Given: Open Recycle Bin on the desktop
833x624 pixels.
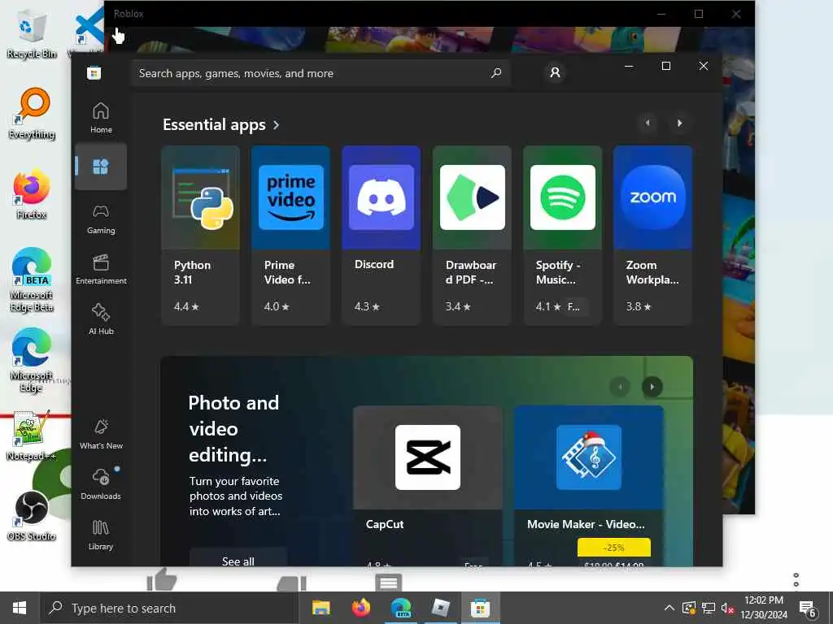Looking at the screenshot, I should 32,35.
